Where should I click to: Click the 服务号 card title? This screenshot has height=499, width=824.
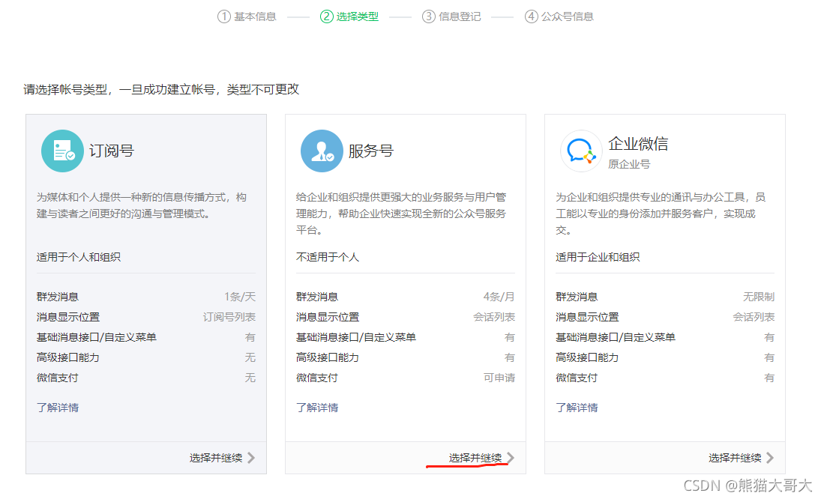pos(371,151)
